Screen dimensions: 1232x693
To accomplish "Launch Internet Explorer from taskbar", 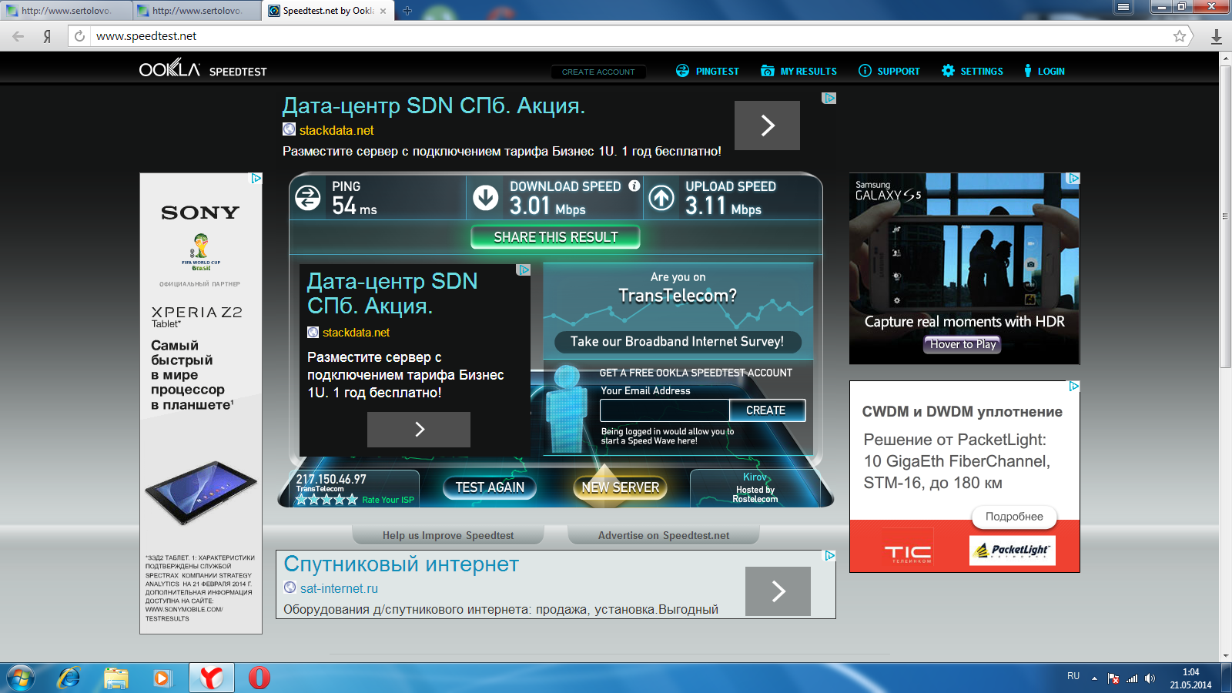I will [69, 678].
